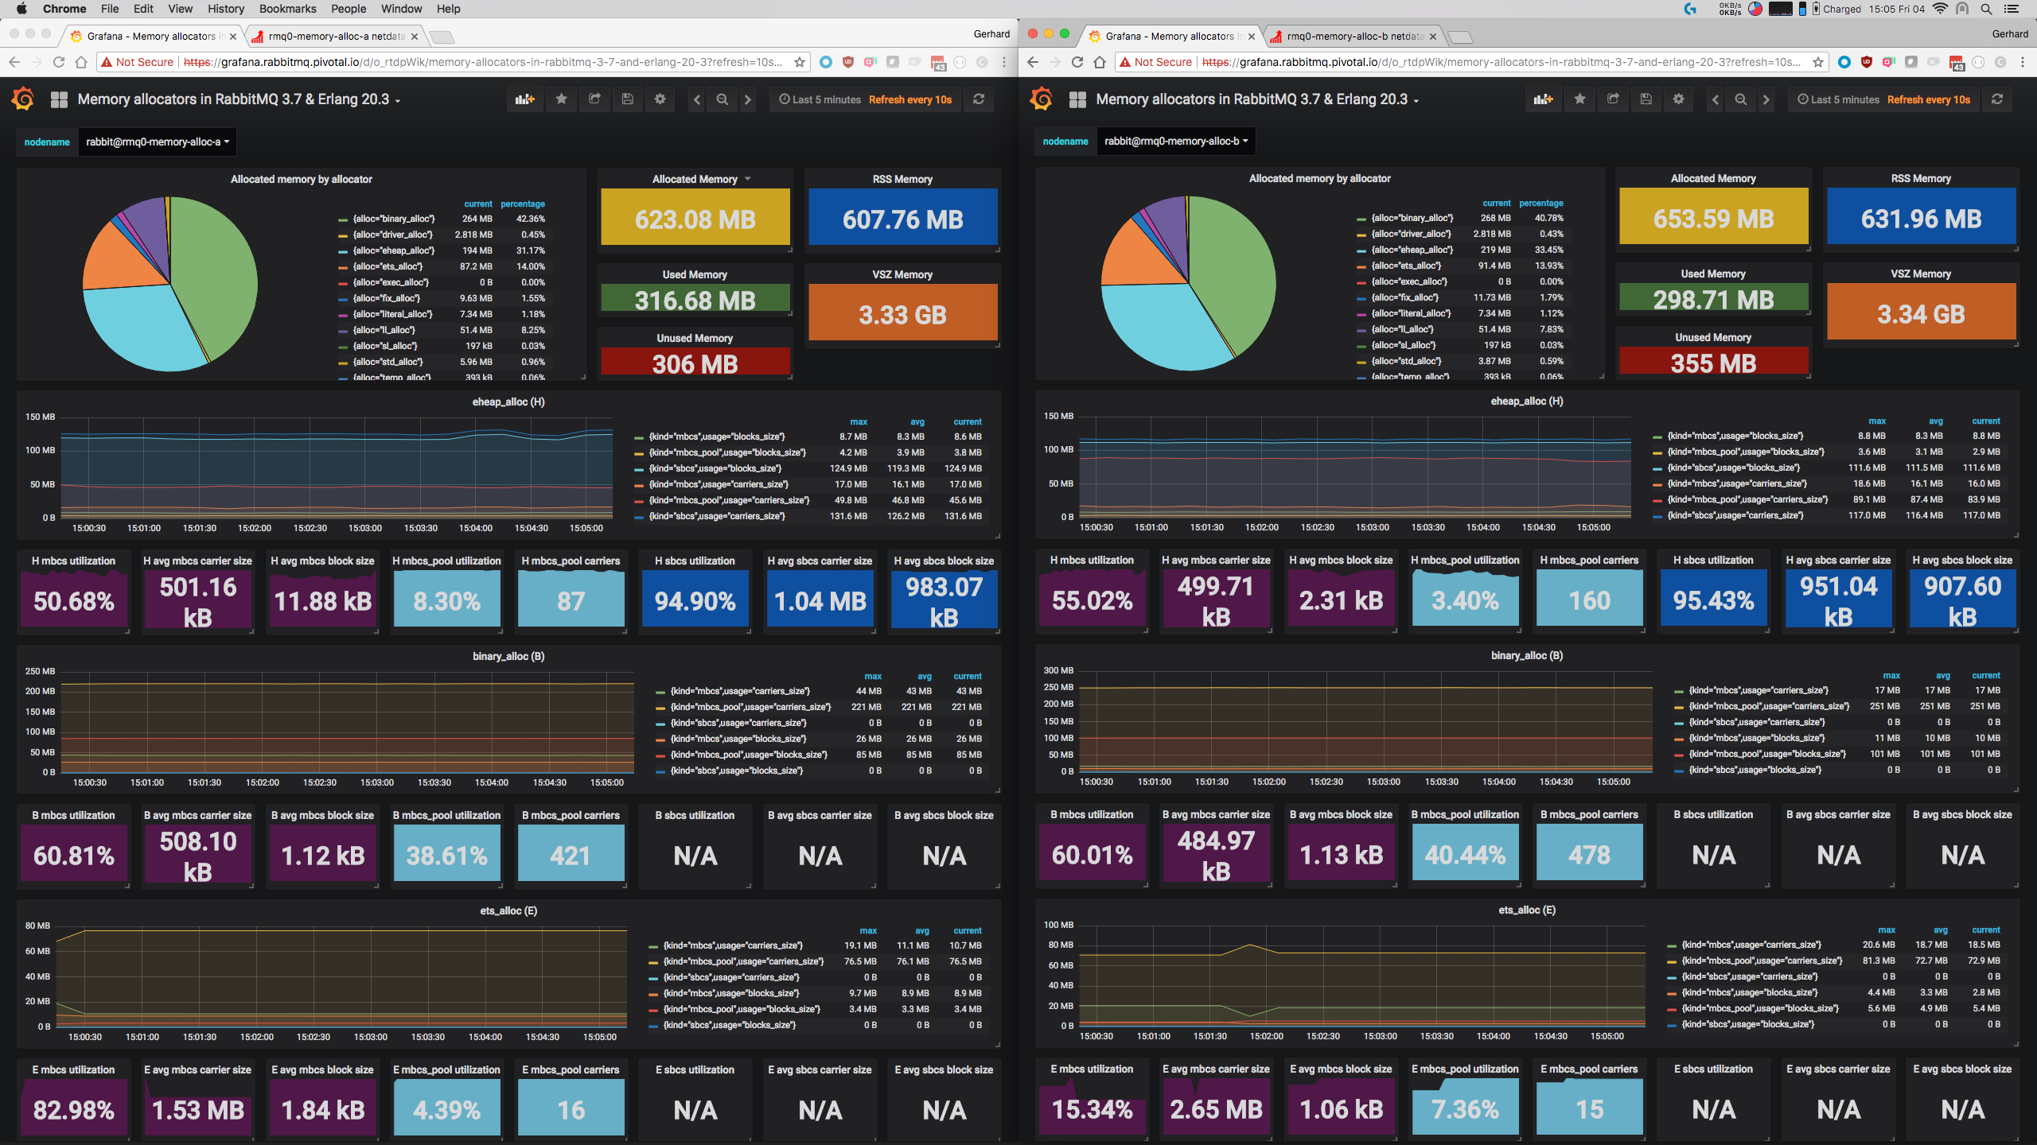This screenshot has height=1145, width=2037.
Task: Click color line for right exec_alloc legend
Action: 1361,282
